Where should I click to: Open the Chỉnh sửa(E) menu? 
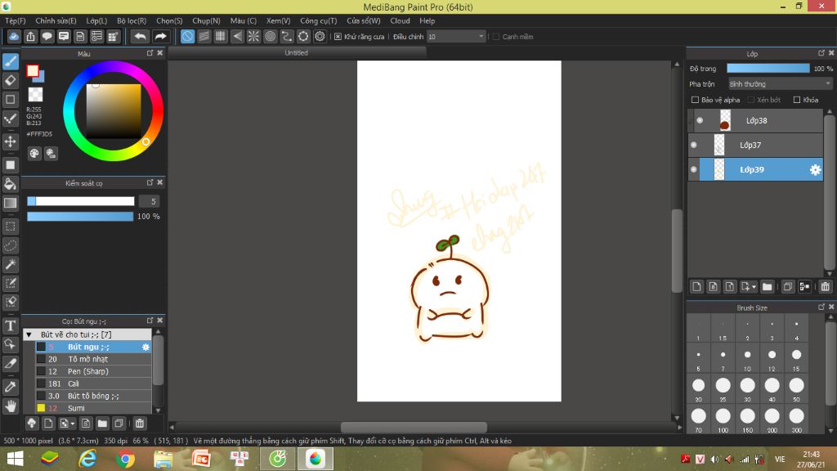56,20
